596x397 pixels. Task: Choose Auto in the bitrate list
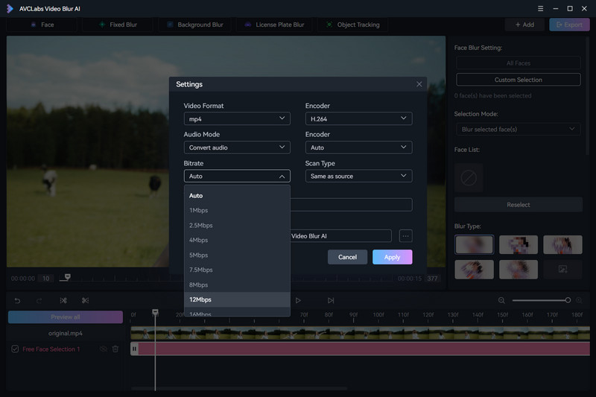[237, 196]
